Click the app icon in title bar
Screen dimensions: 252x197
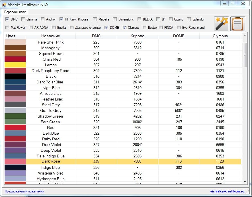coord(4,5)
